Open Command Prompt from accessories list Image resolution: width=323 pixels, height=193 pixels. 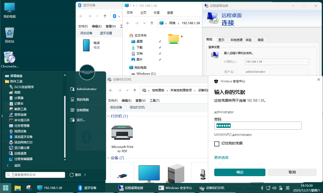22,120
